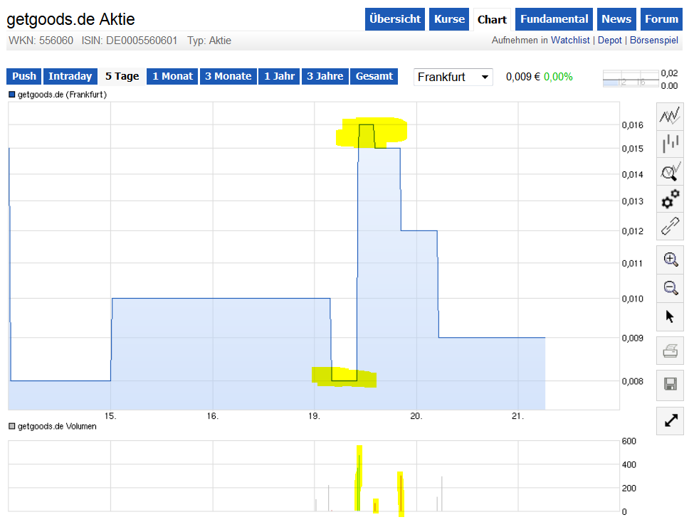Open the Börsenspiel link
This screenshot has width=689, height=522.
point(655,41)
